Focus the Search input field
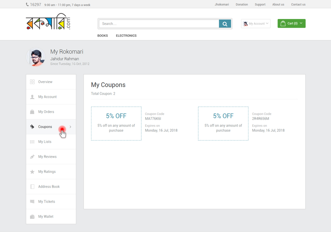The image size is (331, 238). [159, 24]
